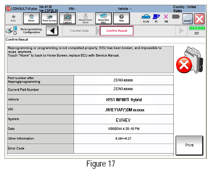Open the Help button
Viewport: 211px width, 173px height.
pos(121,18)
